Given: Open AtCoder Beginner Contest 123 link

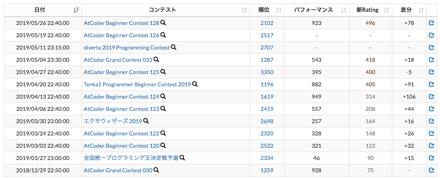Looking at the screenshot, I should pos(122,109).
